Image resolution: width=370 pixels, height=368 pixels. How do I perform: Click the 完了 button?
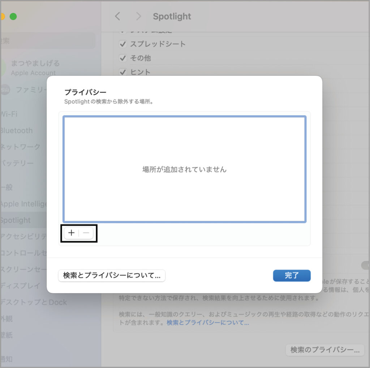292,276
